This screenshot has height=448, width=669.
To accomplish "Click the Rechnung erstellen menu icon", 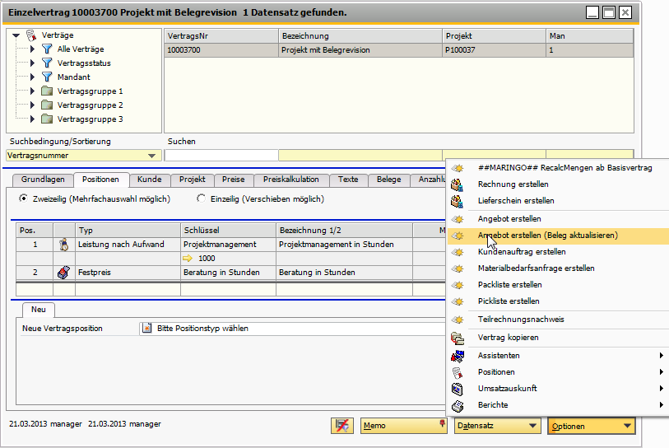I will tap(458, 184).
